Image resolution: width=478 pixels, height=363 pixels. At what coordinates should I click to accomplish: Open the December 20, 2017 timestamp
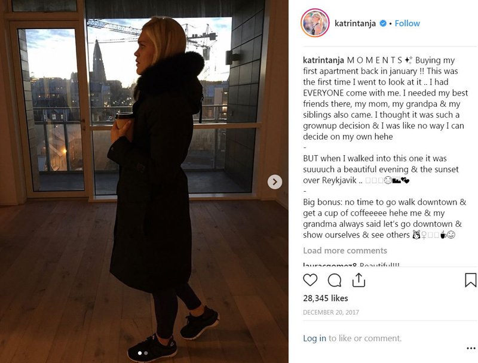(331, 312)
